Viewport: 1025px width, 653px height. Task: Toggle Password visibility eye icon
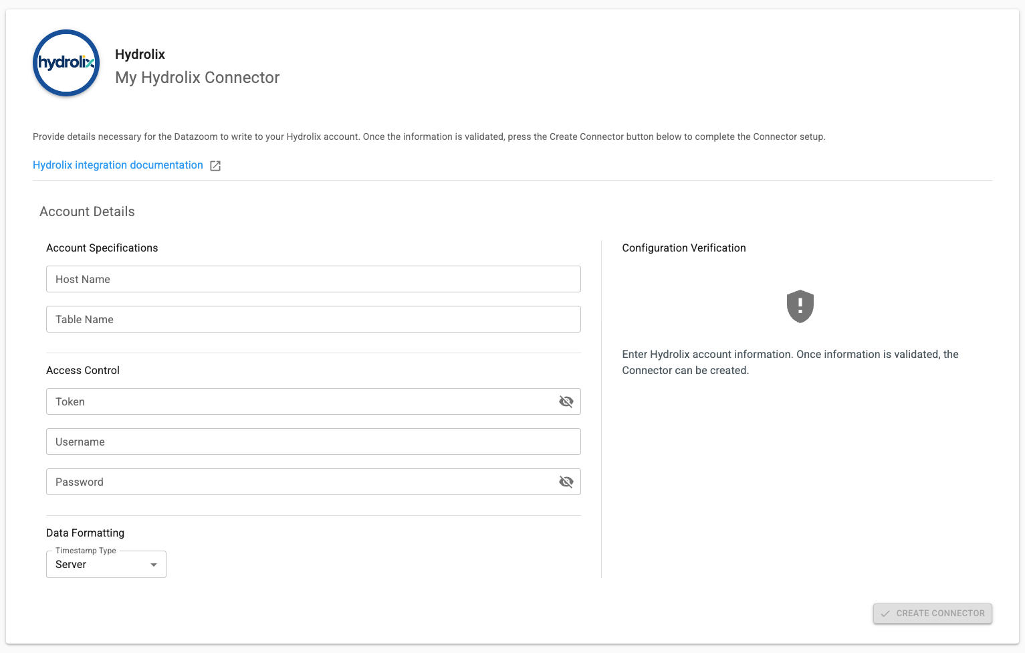click(566, 482)
